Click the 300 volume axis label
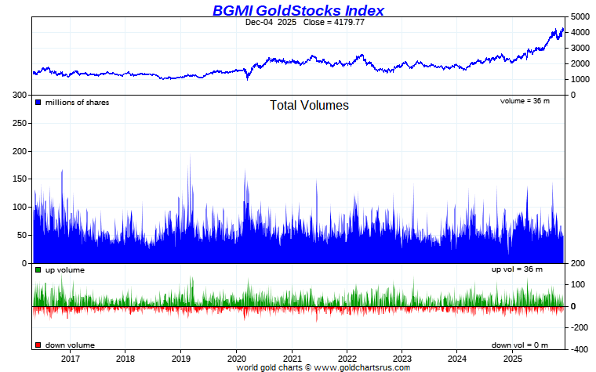The height and width of the screenshot is (372, 596). [20, 96]
